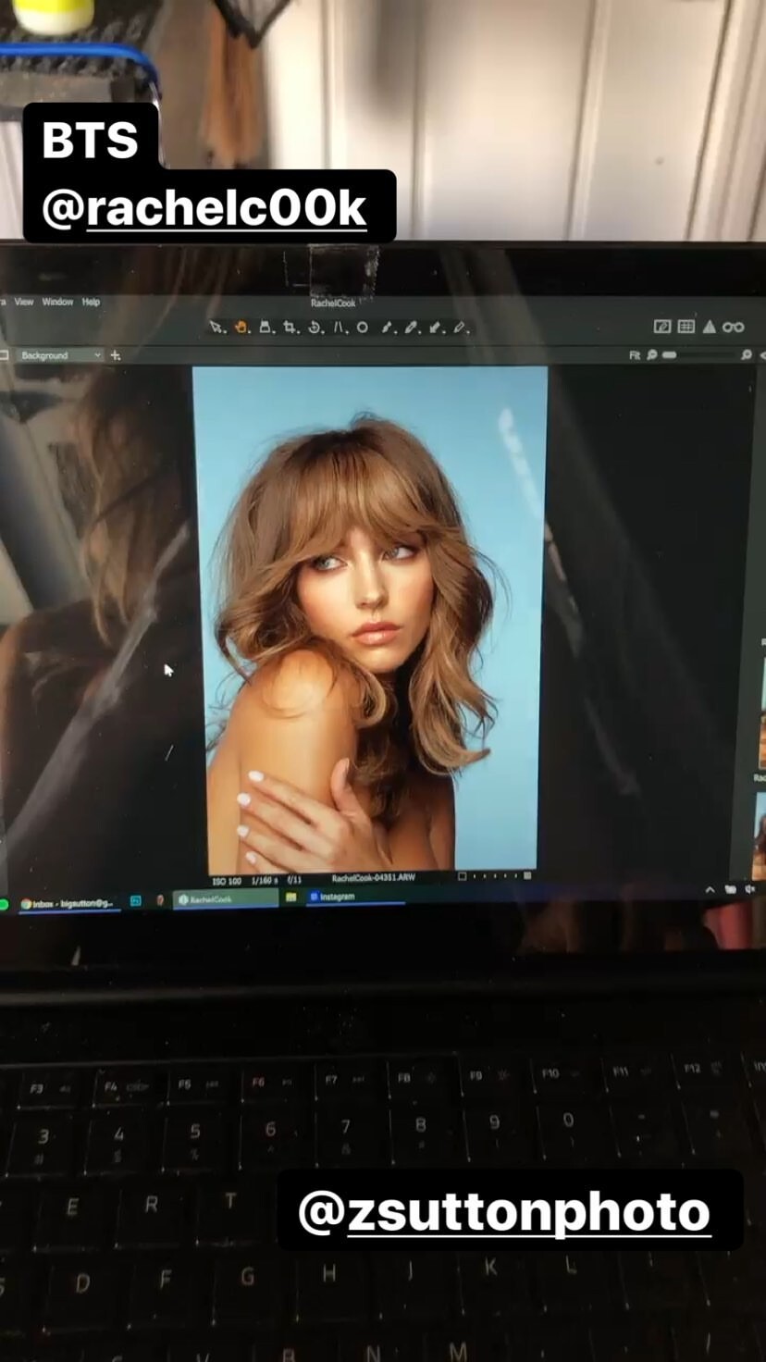Select the Keystone tool
This screenshot has height=1362, width=766.
(x=339, y=327)
